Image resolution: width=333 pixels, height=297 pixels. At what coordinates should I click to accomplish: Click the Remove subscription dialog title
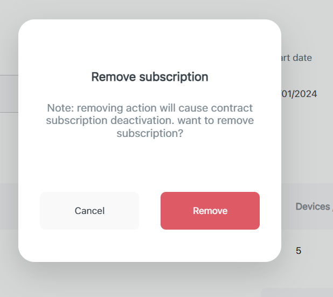pos(150,77)
